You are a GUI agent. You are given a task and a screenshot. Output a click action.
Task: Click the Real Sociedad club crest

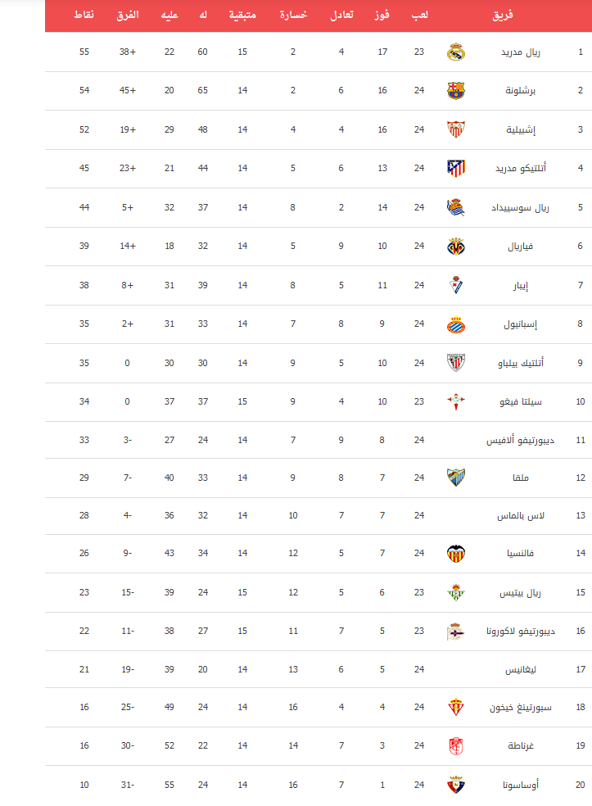456,207
